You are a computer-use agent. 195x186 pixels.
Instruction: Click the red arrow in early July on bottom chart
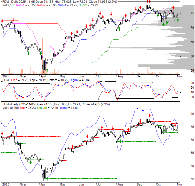click(102, 128)
